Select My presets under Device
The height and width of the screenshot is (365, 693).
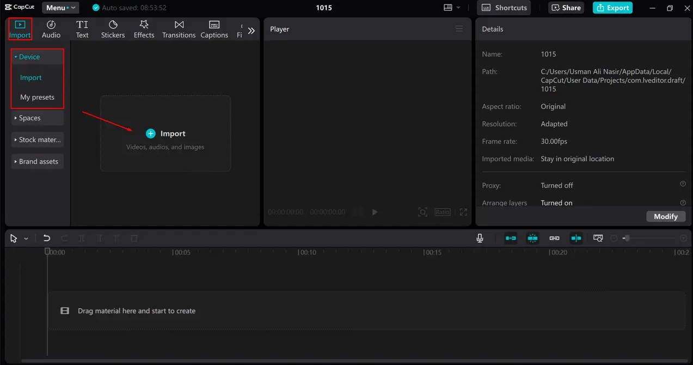(x=38, y=97)
